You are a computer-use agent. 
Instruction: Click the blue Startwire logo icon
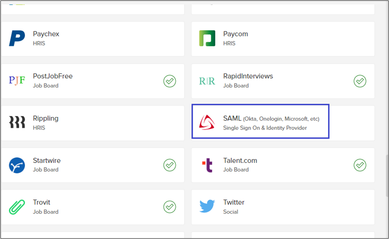tap(17, 165)
